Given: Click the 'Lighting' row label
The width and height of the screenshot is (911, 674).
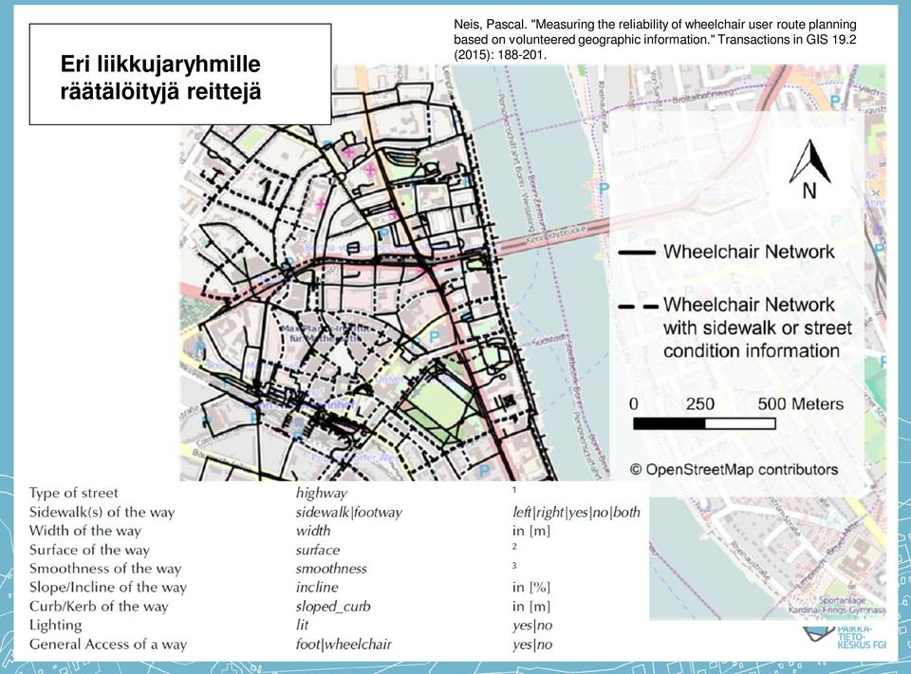Looking at the screenshot, I should click(x=56, y=626).
